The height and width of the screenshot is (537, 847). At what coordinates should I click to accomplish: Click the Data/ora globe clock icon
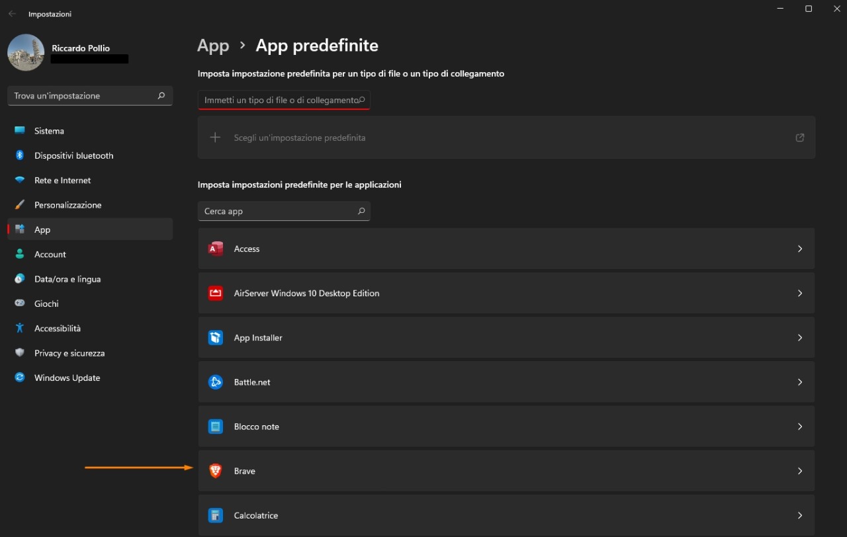pos(20,279)
